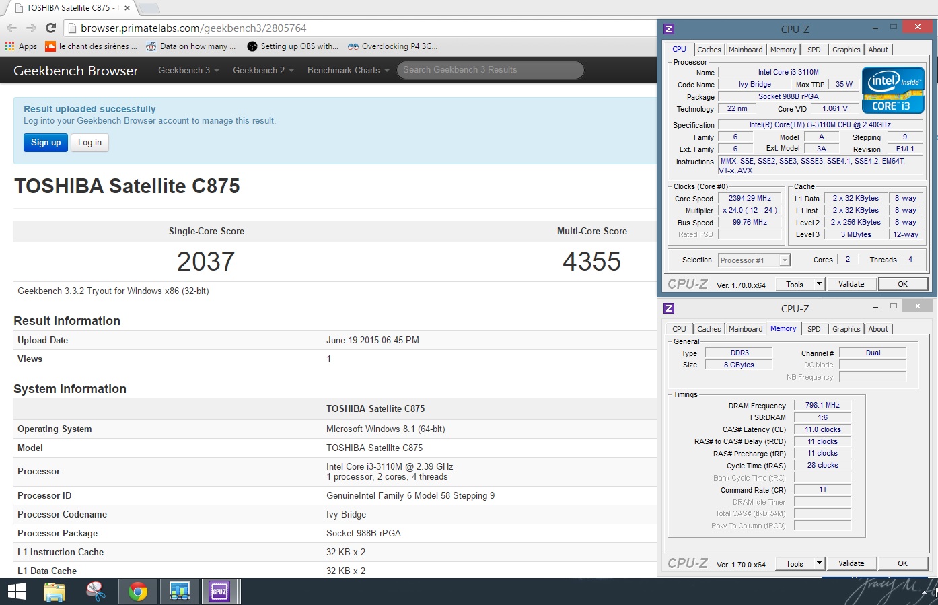Click Tools button in top CPU-Z window

pos(795,285)
